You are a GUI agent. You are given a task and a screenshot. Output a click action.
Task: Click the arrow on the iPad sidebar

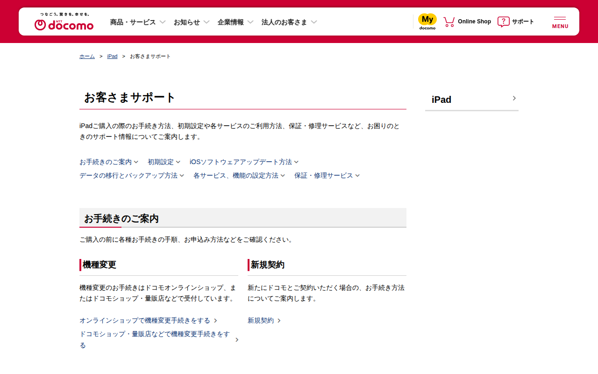click(x=514, y=98)
